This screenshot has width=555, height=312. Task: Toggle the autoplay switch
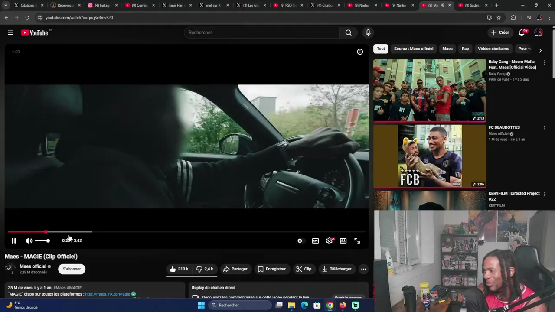coord(300,240)
